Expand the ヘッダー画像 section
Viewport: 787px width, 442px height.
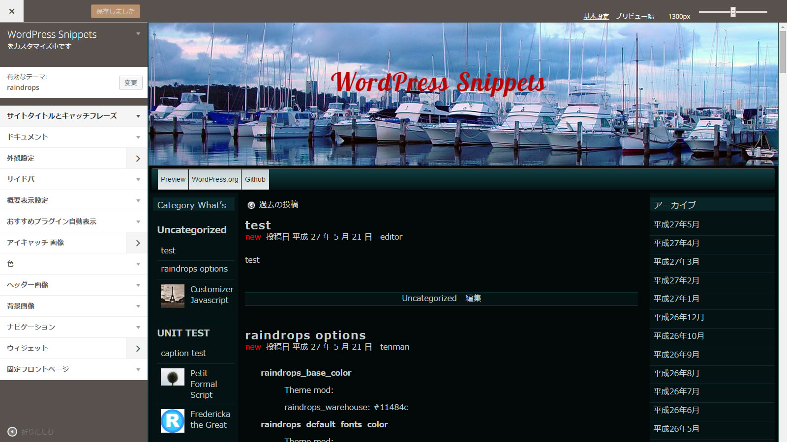74,285
